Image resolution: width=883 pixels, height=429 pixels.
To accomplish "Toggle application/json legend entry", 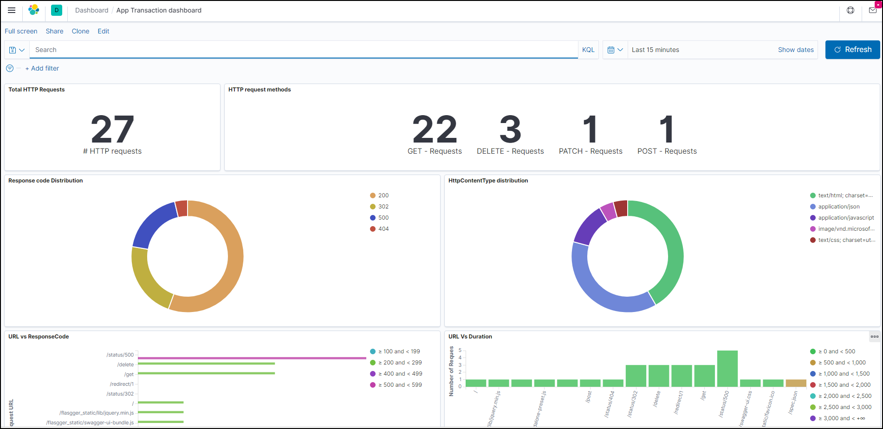I will [x=835, y=207].
